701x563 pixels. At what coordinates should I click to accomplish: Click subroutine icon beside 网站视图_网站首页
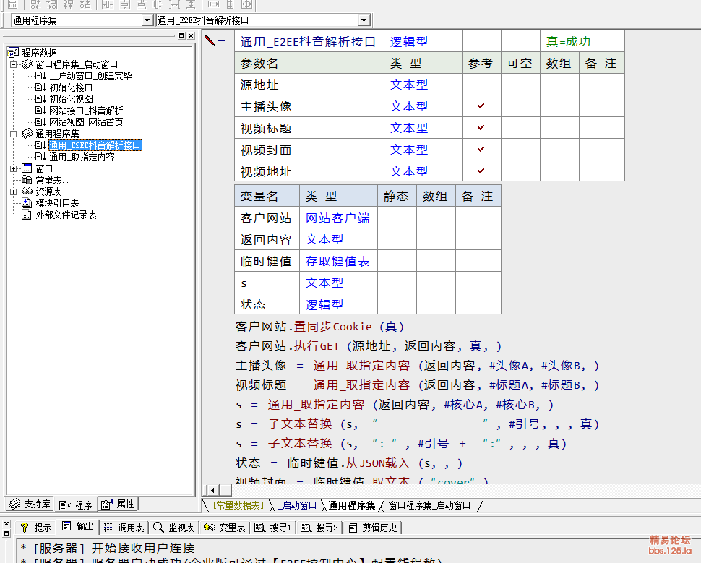point(40,122)
